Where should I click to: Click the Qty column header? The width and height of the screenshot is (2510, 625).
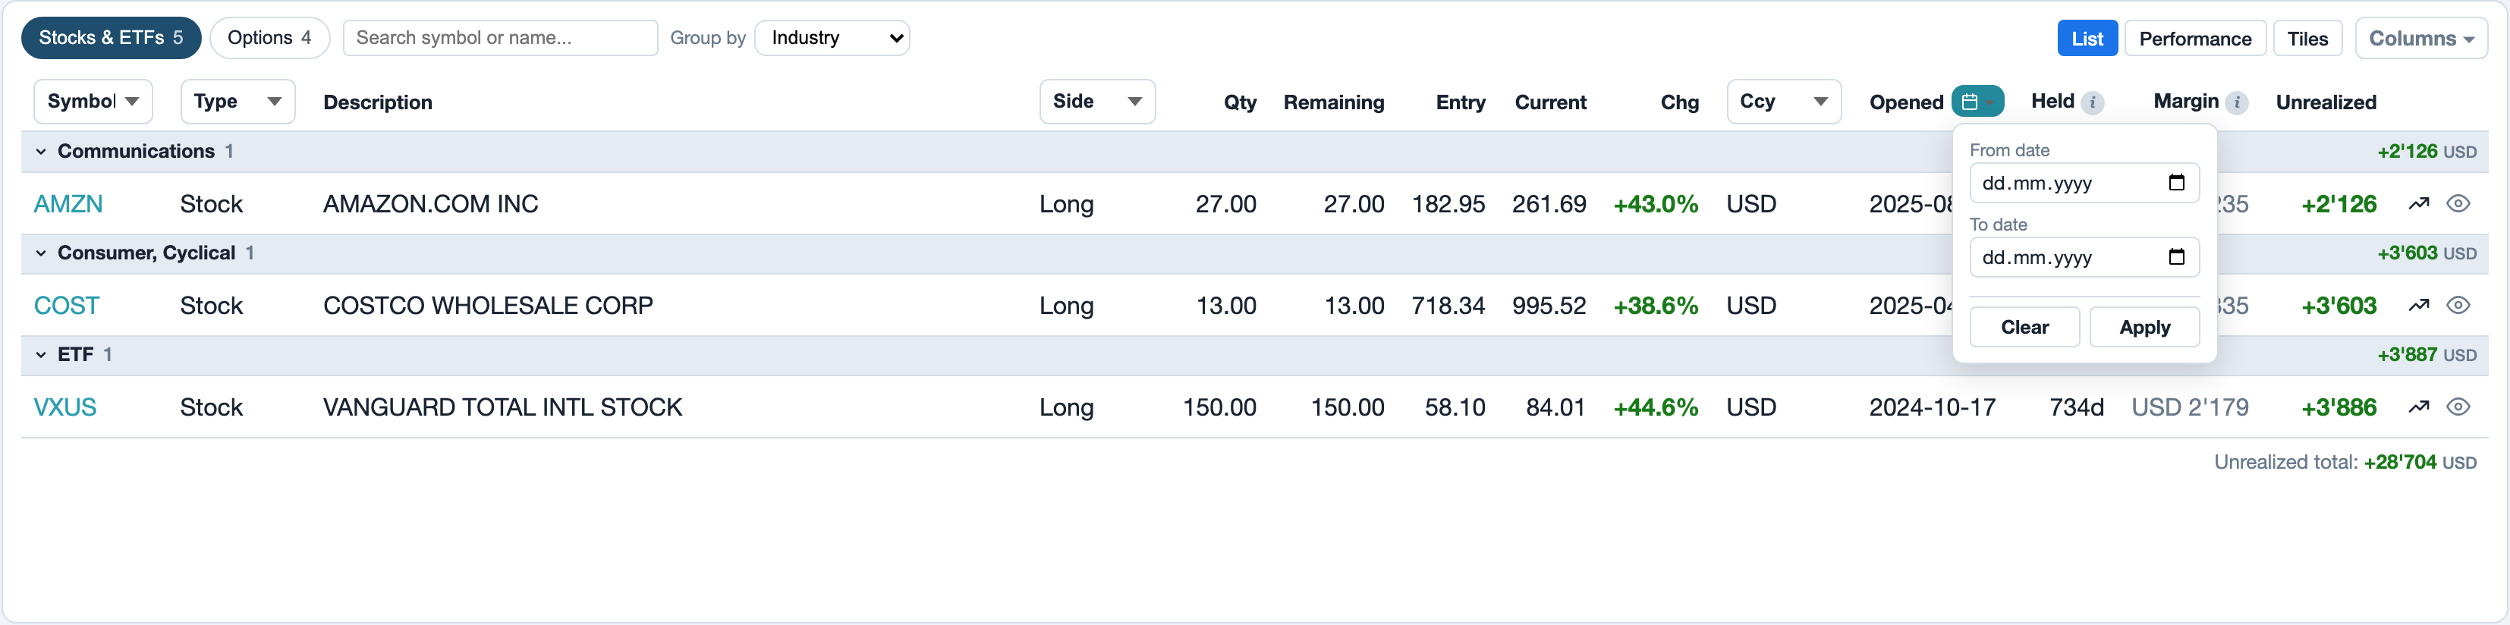(1239, 102)
